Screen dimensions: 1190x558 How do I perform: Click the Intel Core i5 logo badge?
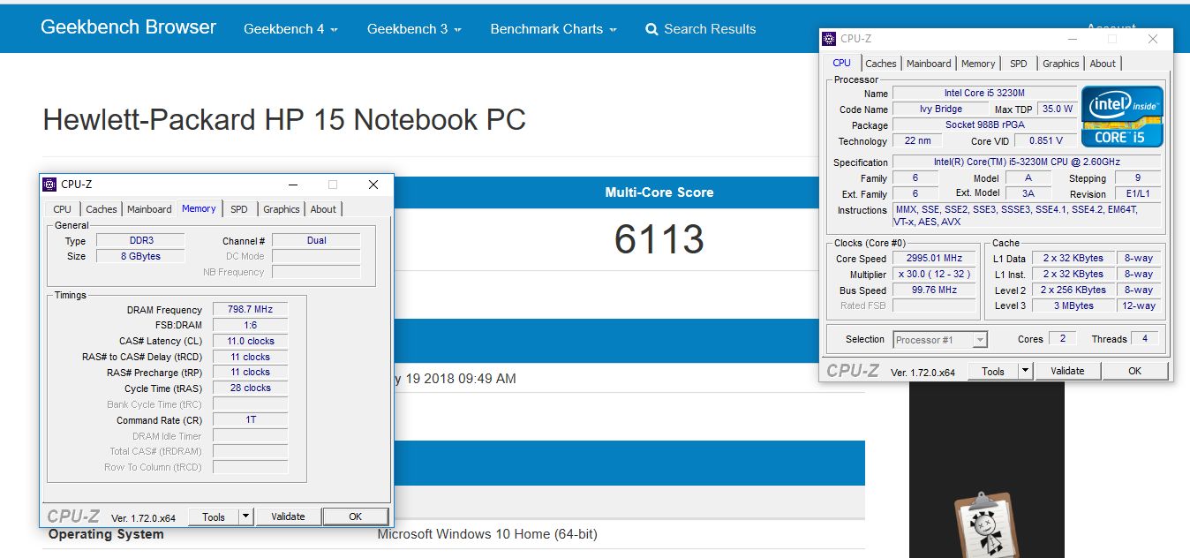[x=1122, y=117]
